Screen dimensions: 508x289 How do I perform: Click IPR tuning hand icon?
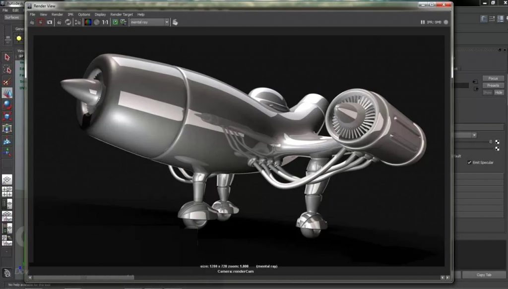tap(175, 22)
